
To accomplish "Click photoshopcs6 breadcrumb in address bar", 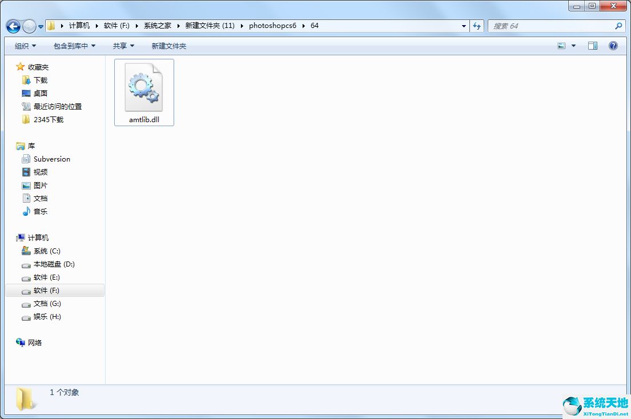I will click(272, 26).
